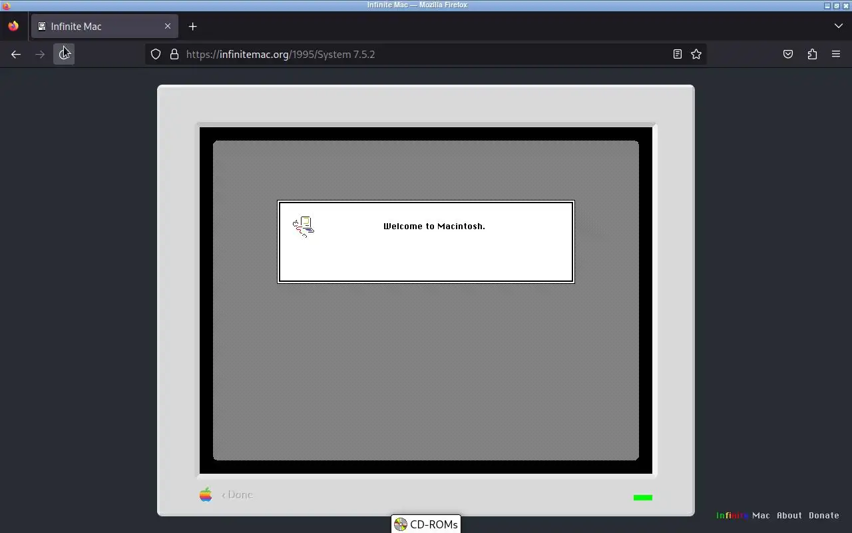
Task: Click the Welcome to Macintosh text
Action: click(x=434, y=227)
